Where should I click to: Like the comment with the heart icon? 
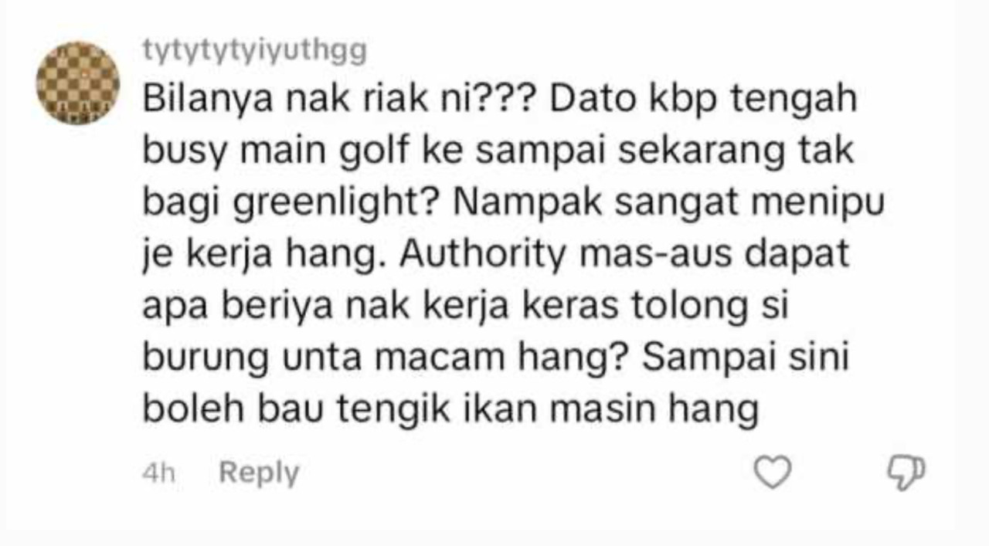pos(773,472)
